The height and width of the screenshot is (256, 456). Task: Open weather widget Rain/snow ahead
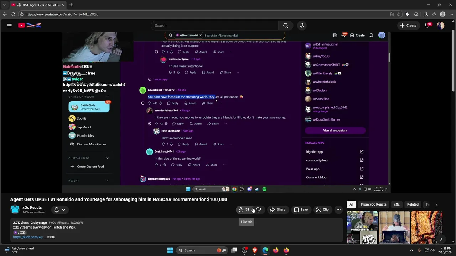[x=20, y=250]
